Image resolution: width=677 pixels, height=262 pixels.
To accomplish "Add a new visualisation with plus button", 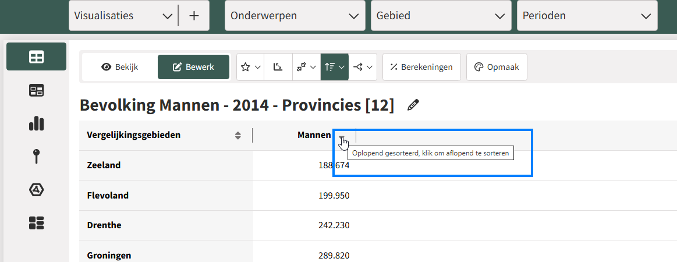I will pyautogui.click(x=194, y=16).
